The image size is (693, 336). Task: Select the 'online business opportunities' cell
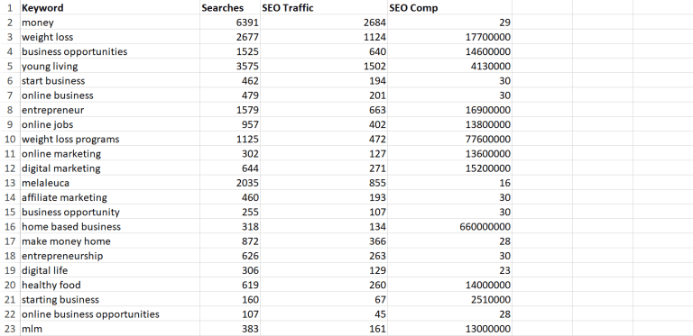[109, 313]
